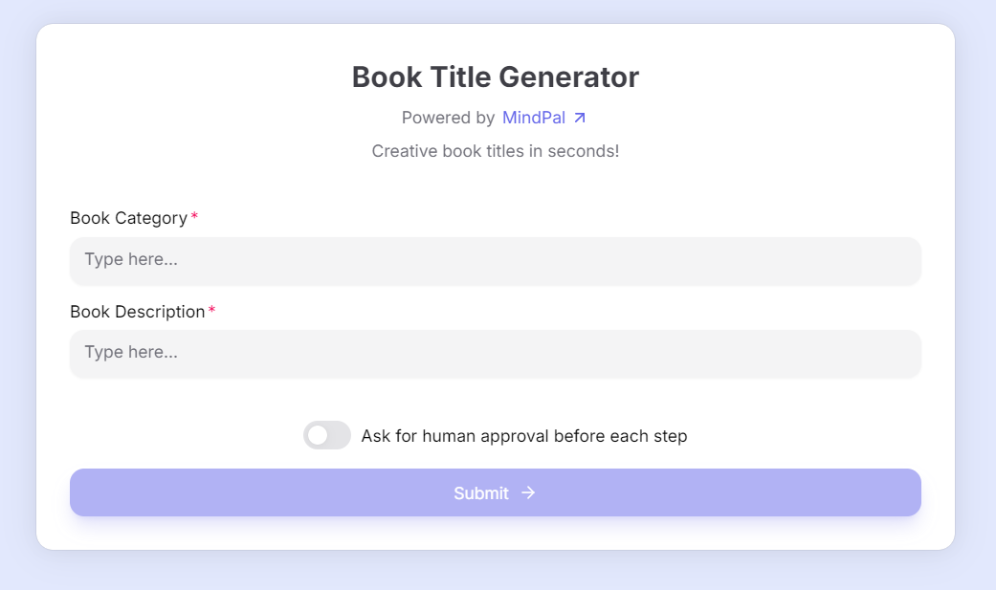Click the "Creative book titles in seconds!" tagline

[x=495, y=151]
